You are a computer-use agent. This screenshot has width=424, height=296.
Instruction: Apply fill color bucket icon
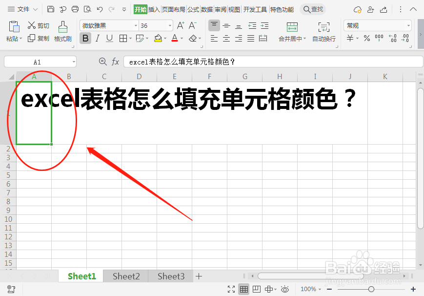[158, 39]
